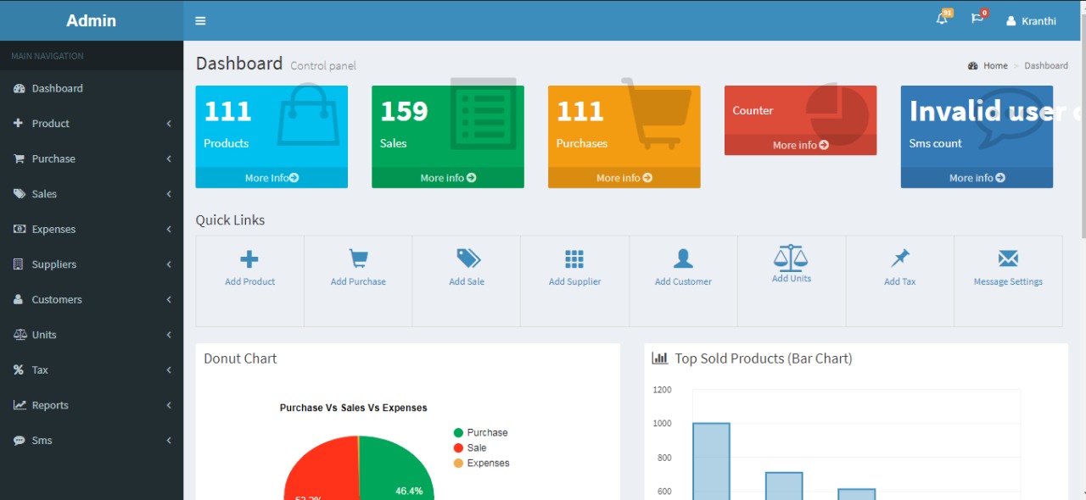This screenshot has width=1086, height=500.
Task: Click the Add Tax pin icon
Action: click(900, 258)
